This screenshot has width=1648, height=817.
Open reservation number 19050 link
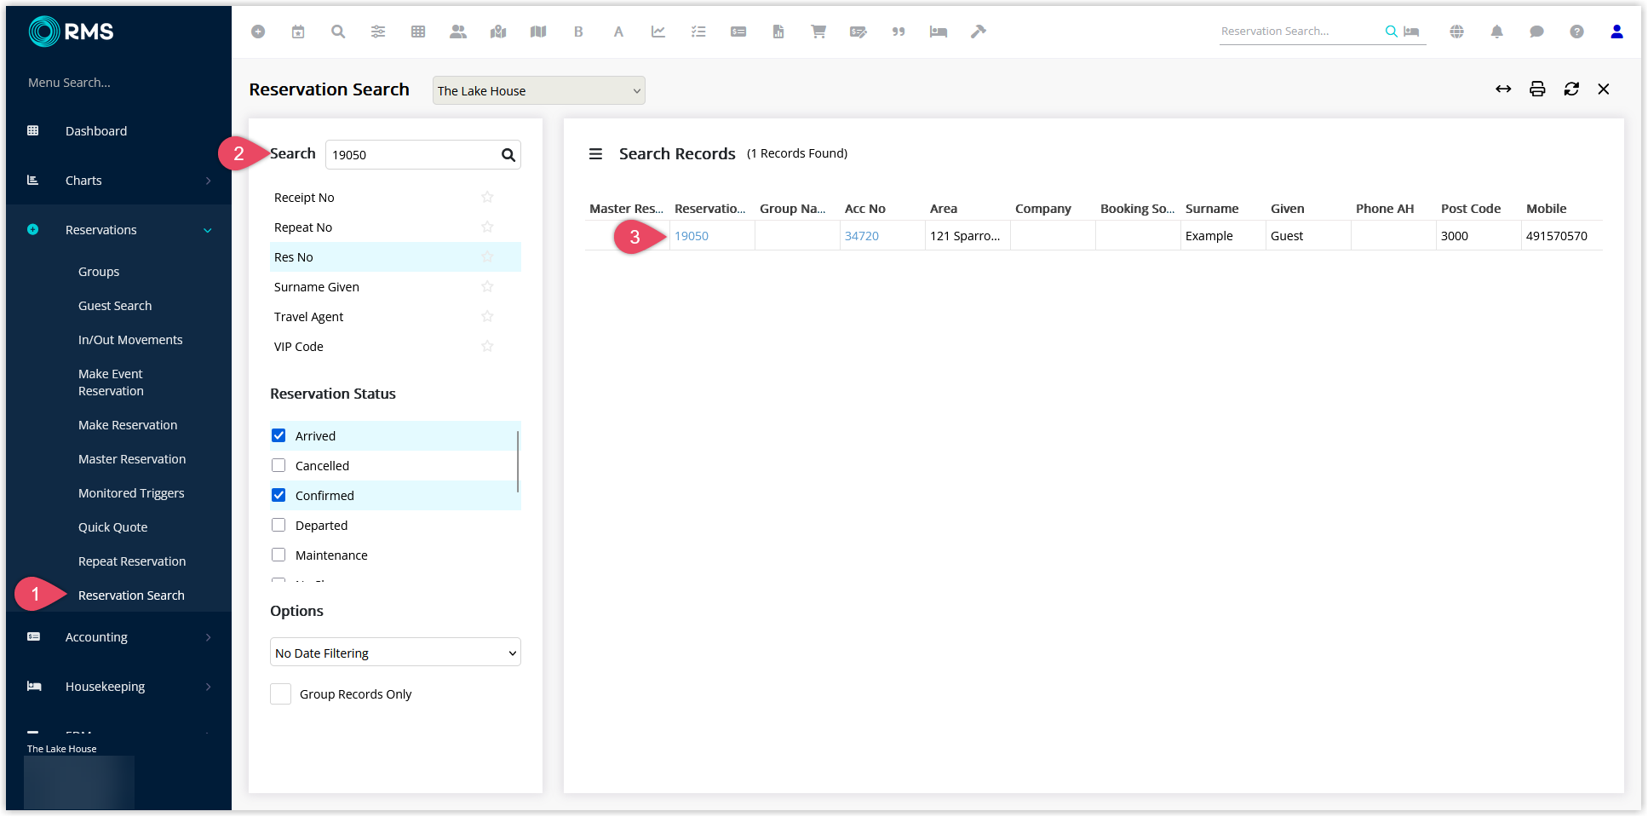[x=692, y=236]
